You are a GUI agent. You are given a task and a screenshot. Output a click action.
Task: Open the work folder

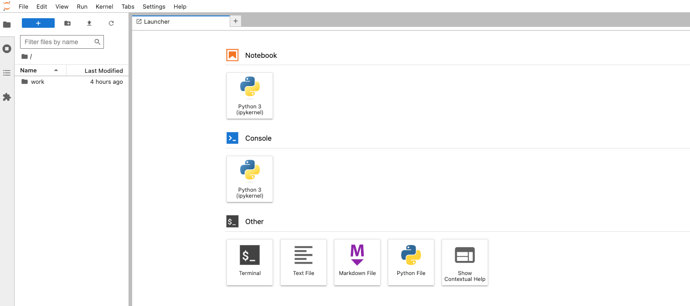pos(37,82)
